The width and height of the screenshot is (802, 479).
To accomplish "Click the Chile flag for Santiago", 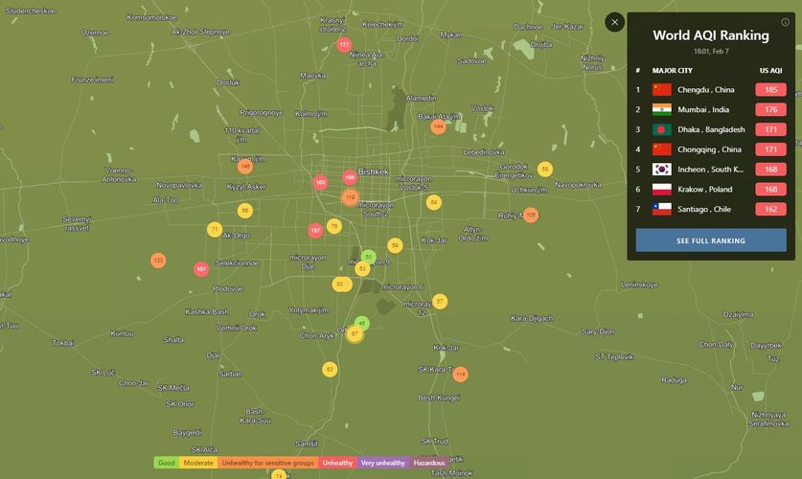I will 662,209.
